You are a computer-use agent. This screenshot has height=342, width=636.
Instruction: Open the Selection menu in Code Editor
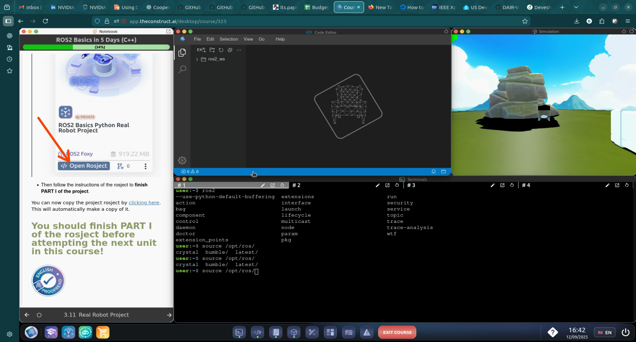tap(229, 39)
